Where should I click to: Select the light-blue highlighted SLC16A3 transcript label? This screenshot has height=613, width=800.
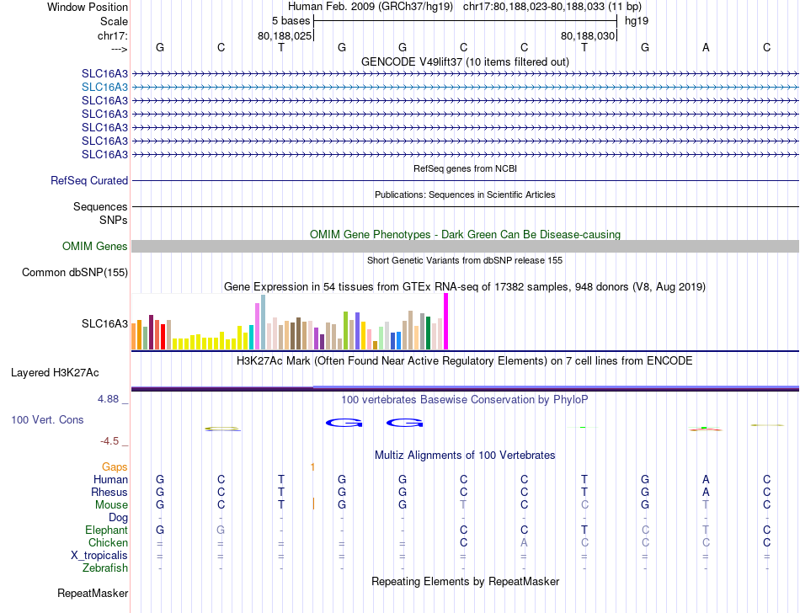104,88
